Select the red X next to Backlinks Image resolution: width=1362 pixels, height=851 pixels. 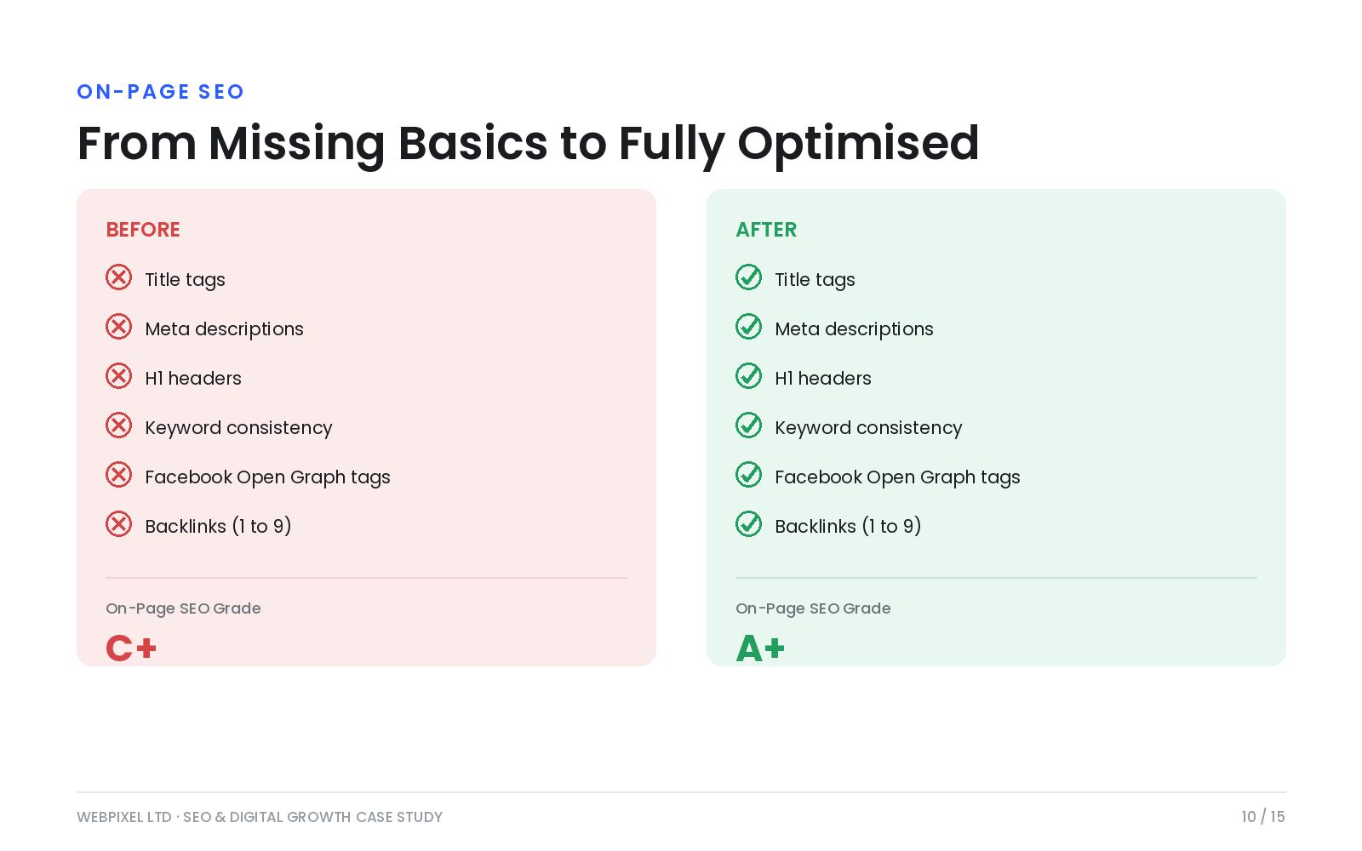(x=118, y=524)
